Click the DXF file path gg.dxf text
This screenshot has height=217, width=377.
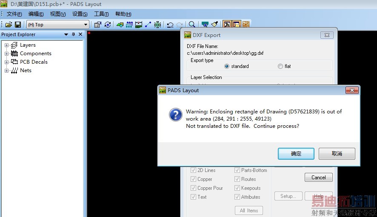(x=225, y=53)
